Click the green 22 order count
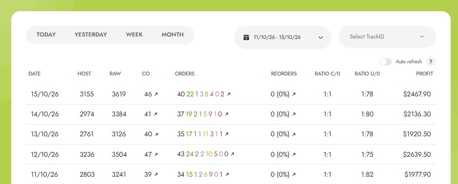Image resolution: width=458 pixels, height=184 pixels. click(x=190, y=94)
